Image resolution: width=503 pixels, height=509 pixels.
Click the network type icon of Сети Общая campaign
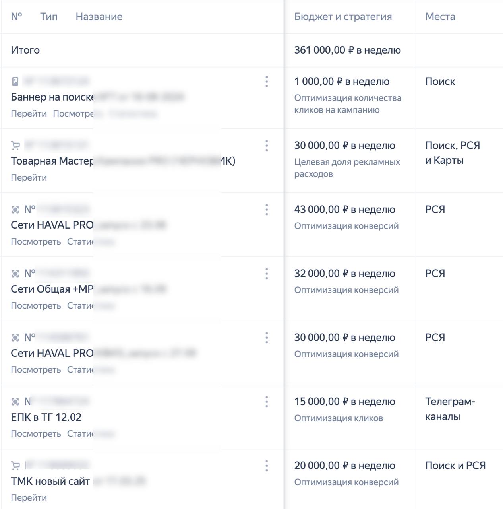click(15, 274)
